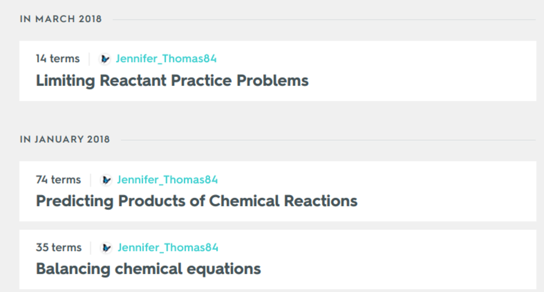Click the IN MARCH 2018 section header
544x292 pixels.
[61, 19]
